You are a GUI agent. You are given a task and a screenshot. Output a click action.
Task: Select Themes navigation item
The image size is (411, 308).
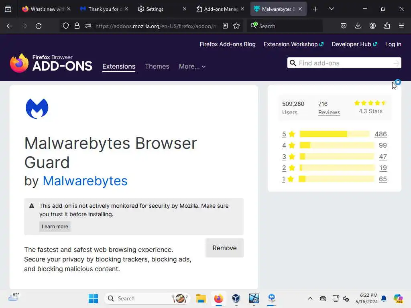pyautogui.click(x=157, y=67)
